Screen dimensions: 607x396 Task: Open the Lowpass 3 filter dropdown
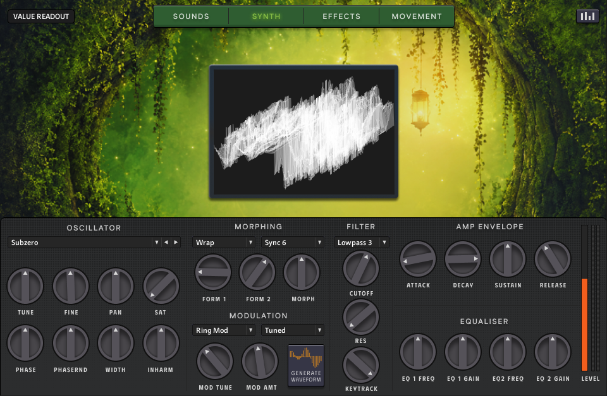[362, 243]
